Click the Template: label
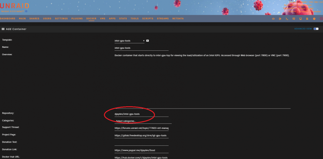The image size is (323, 159). click(x=7, y=40)
